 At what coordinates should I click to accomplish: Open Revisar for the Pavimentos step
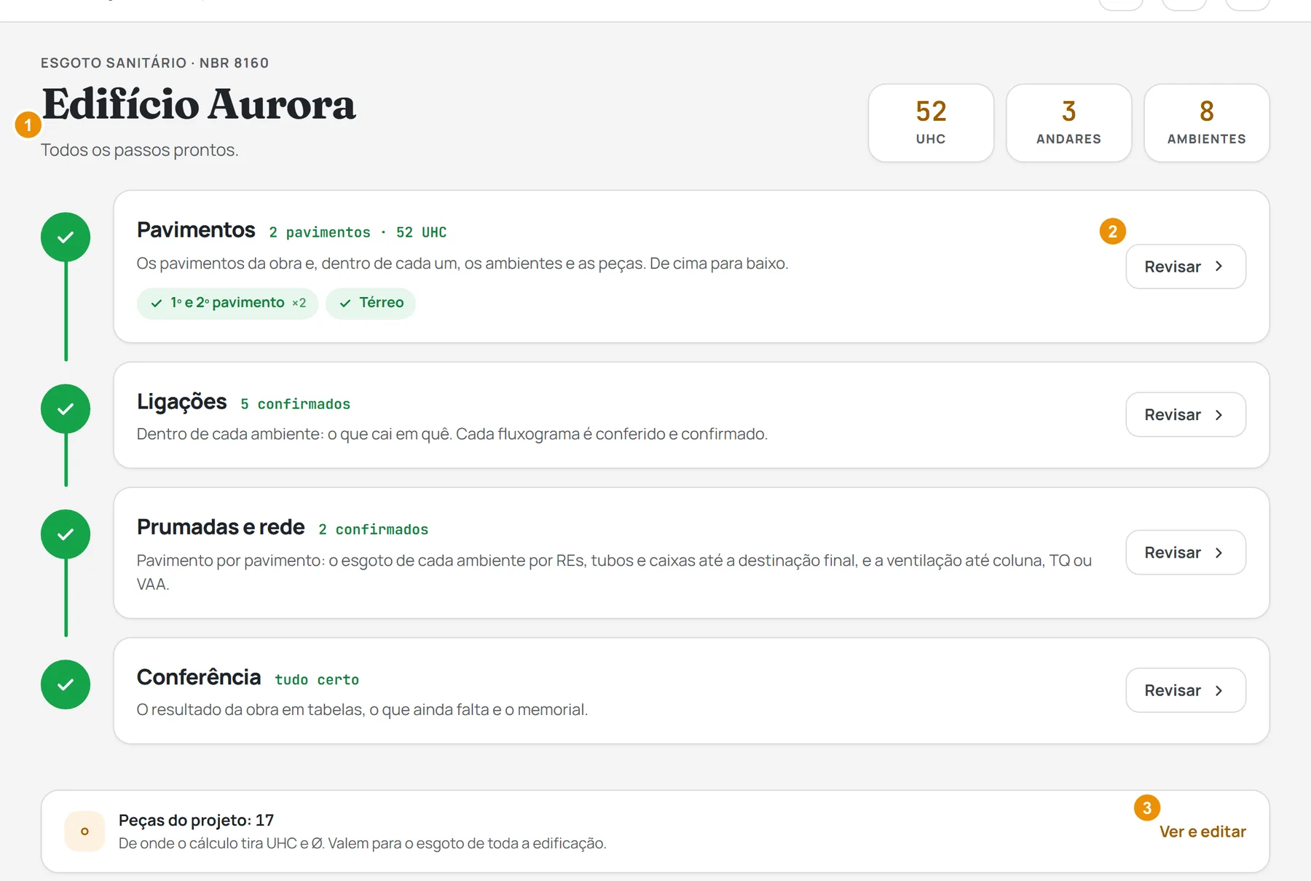point(1186,266)
